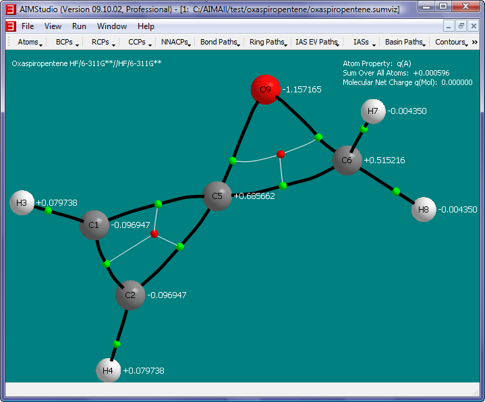The height and width of the screenshot is (402, 485).
Task: Click the H8 hydrogen atom sphere
Action: point(424,210)
